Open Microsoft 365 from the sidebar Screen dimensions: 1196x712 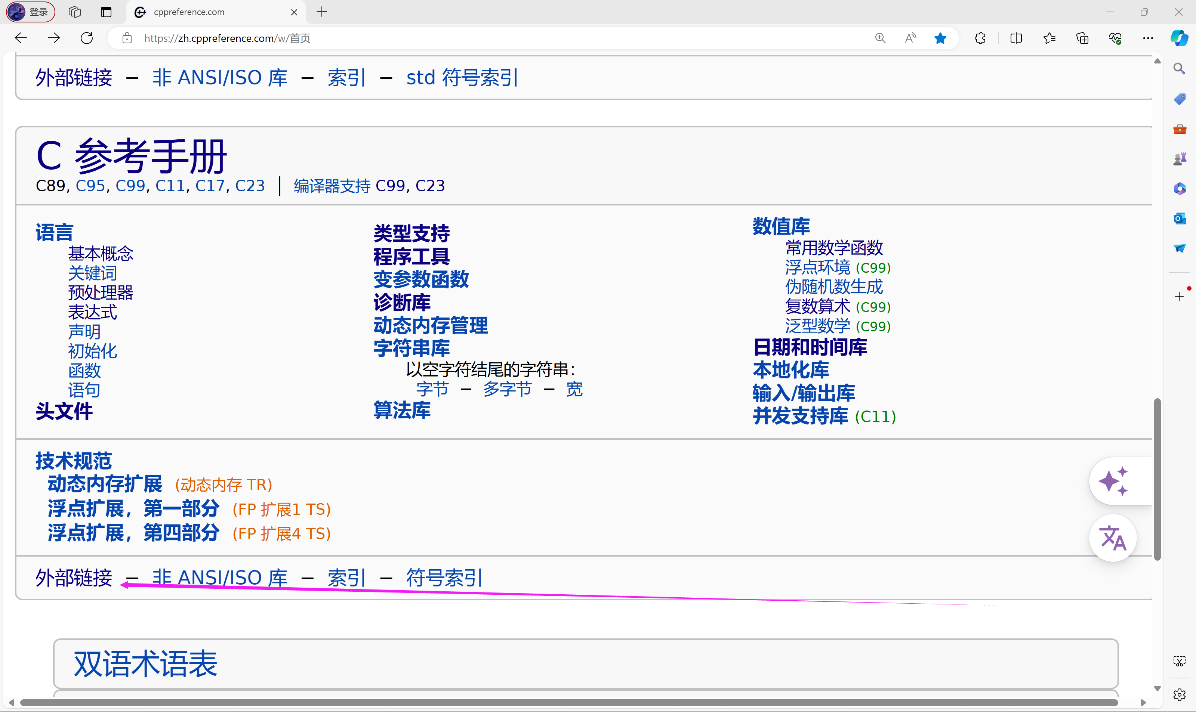(x=1180, y=188)
